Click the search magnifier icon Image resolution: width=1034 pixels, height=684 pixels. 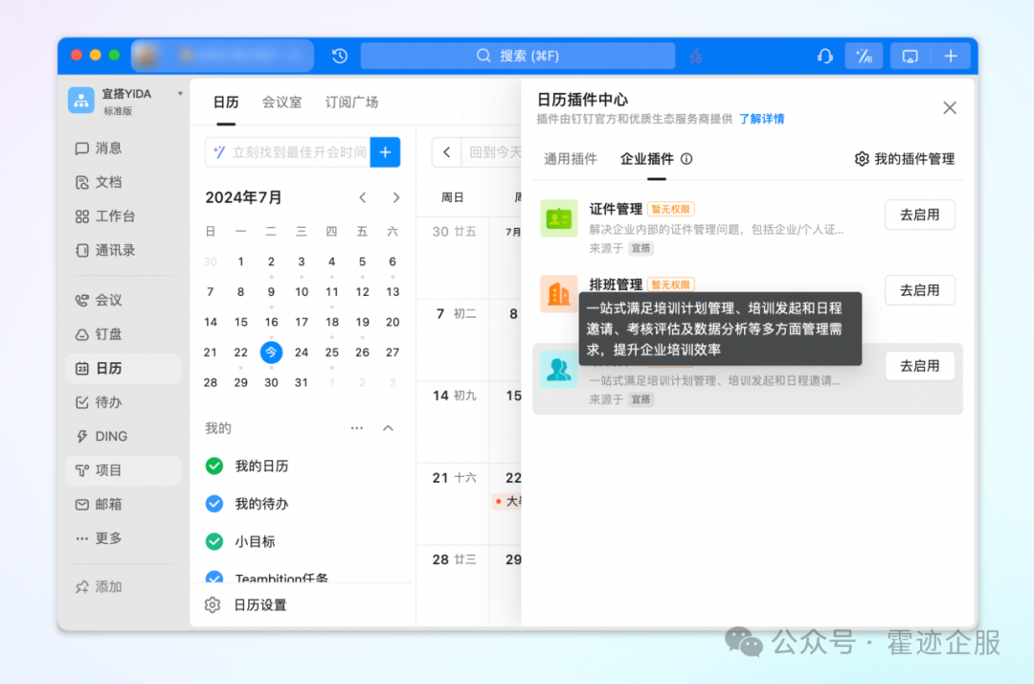[483, 57]
